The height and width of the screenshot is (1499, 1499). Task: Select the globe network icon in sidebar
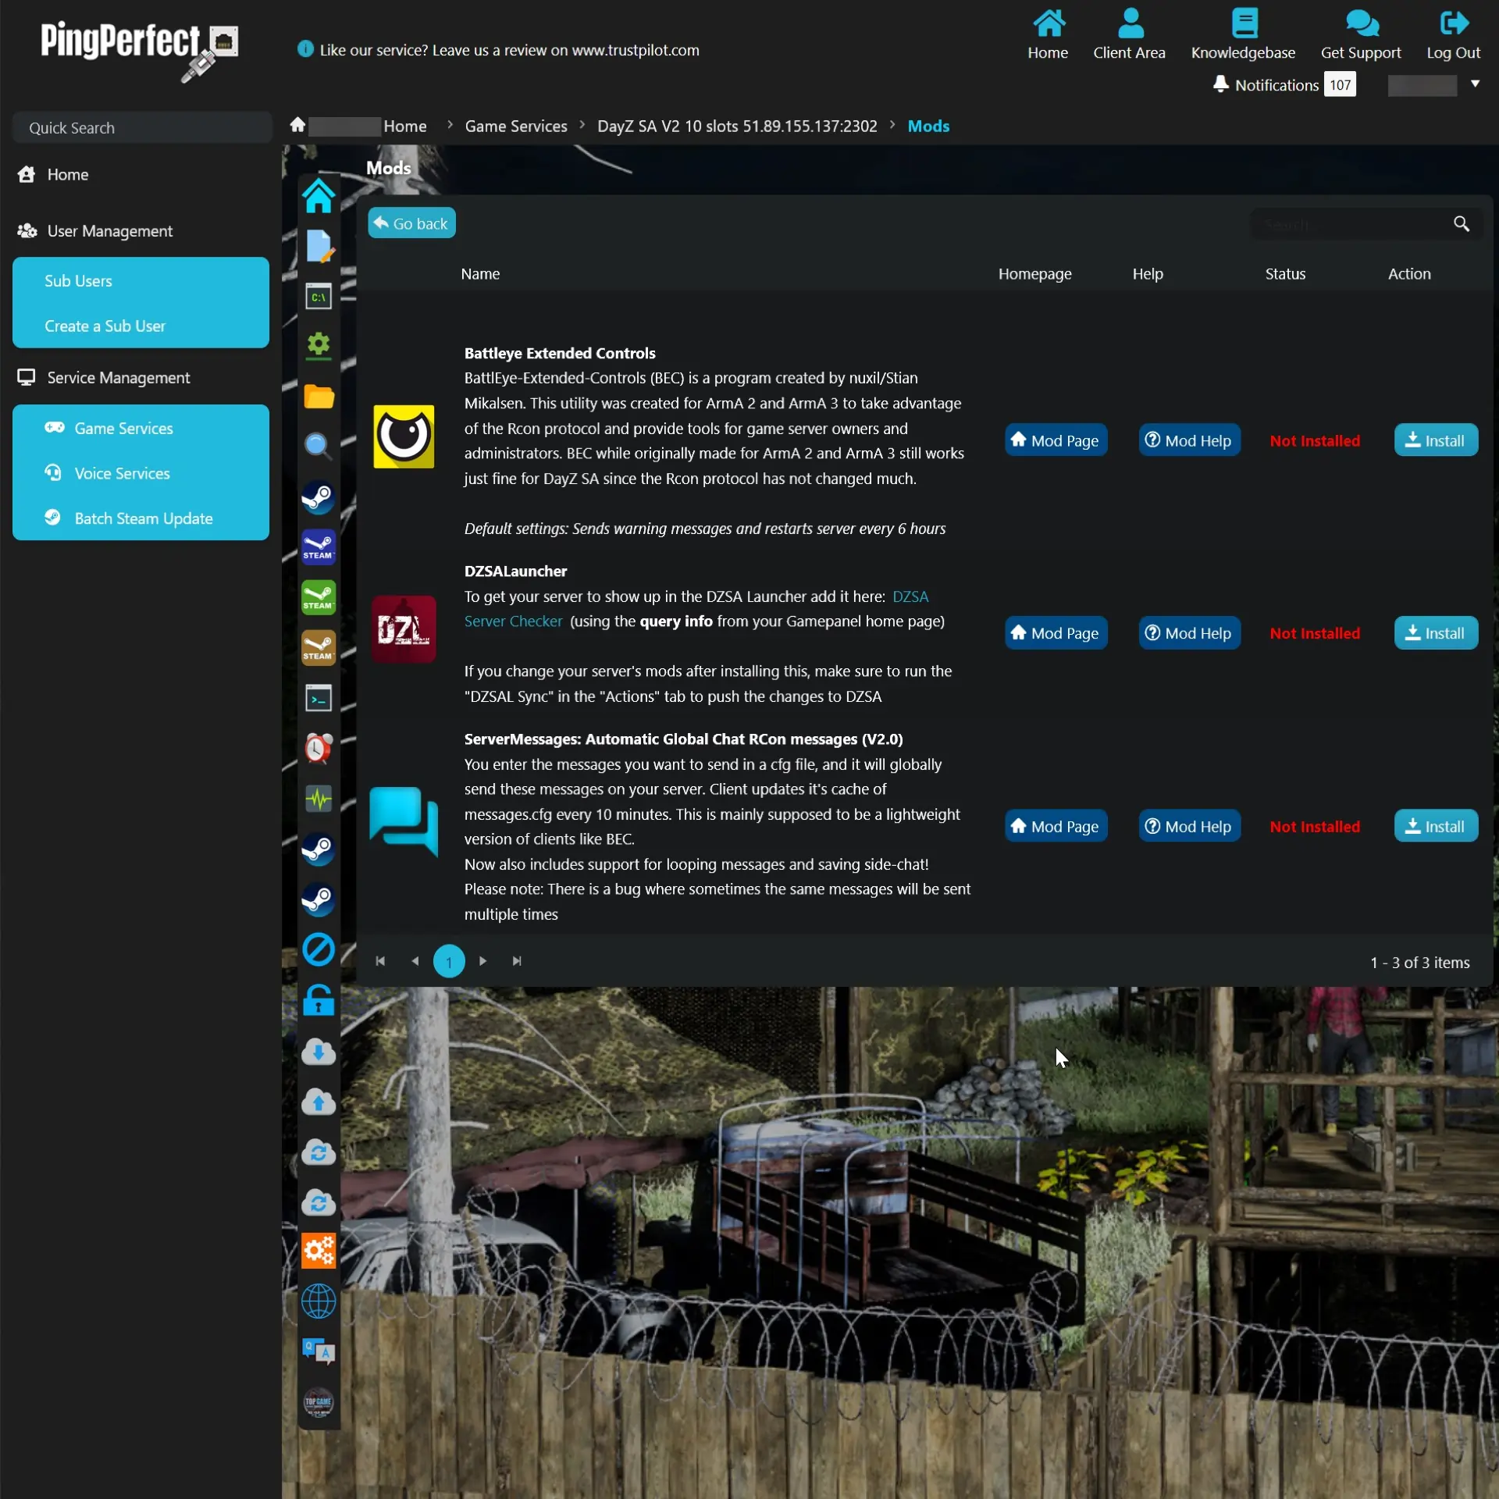tap(319, 1300)
